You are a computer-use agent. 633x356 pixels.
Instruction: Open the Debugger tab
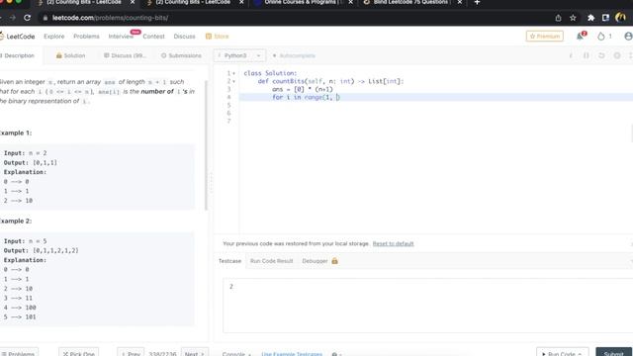pos(315,261)
